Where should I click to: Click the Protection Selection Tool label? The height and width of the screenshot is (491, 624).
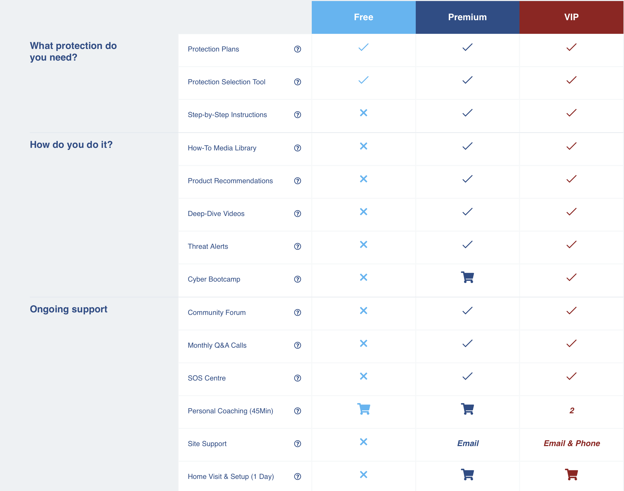point(227,82)
